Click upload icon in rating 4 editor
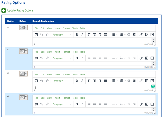Screen dimensions: 163x117 (x=36, y=104)
